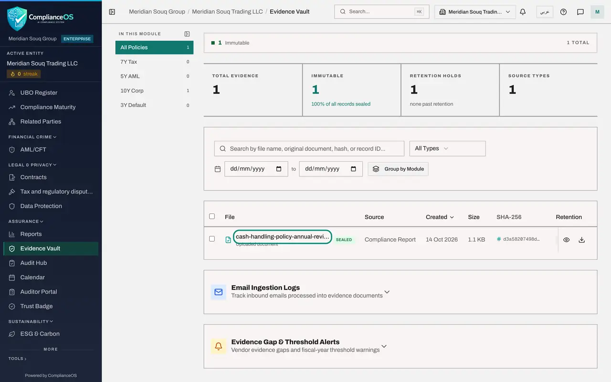
Task: Expand the Tools sidebar section
Action: [x=17, y=359]
